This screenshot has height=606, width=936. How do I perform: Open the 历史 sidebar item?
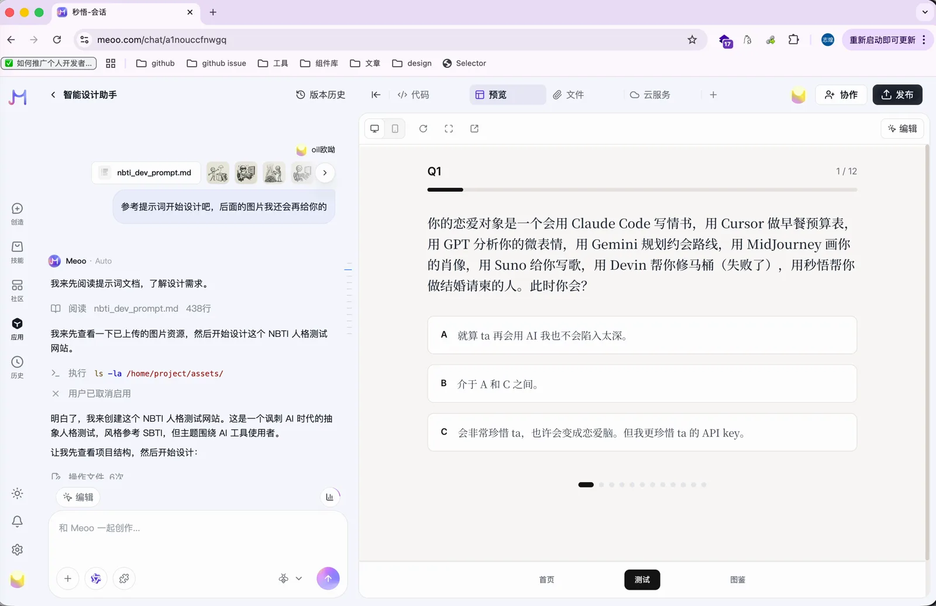click(18, 367)
